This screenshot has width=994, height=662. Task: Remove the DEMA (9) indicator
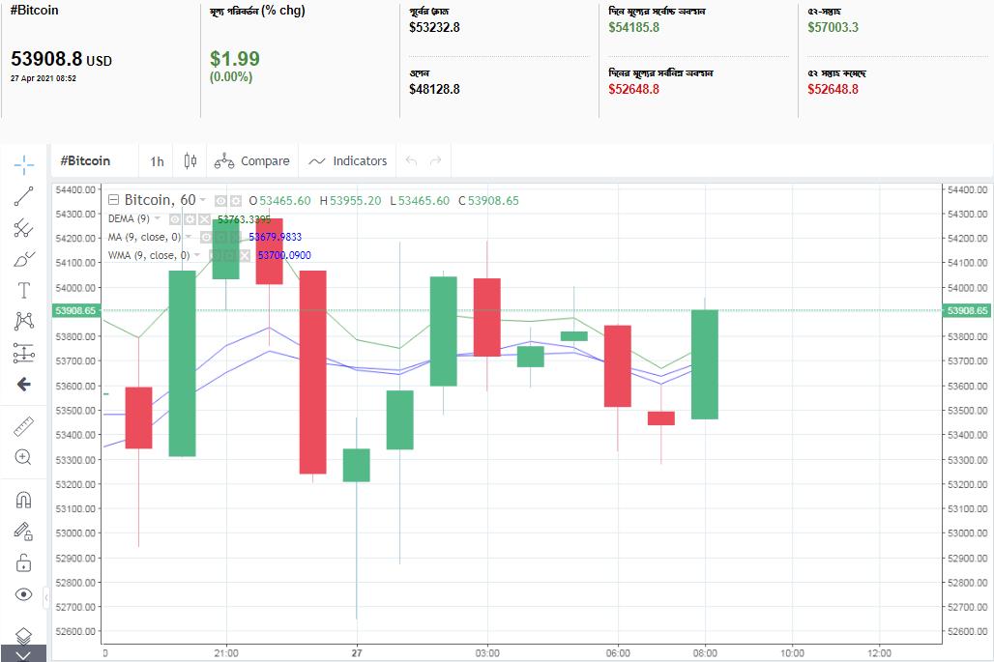[204, 219]
